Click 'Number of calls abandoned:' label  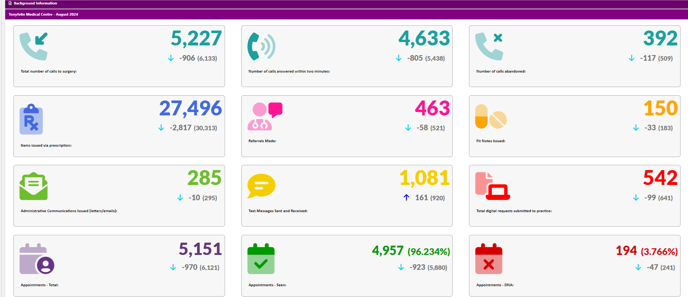[501, 71]
